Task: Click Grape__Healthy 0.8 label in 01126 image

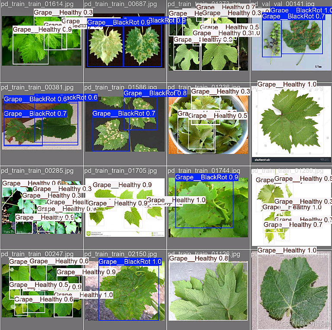Action: point(199,259)
